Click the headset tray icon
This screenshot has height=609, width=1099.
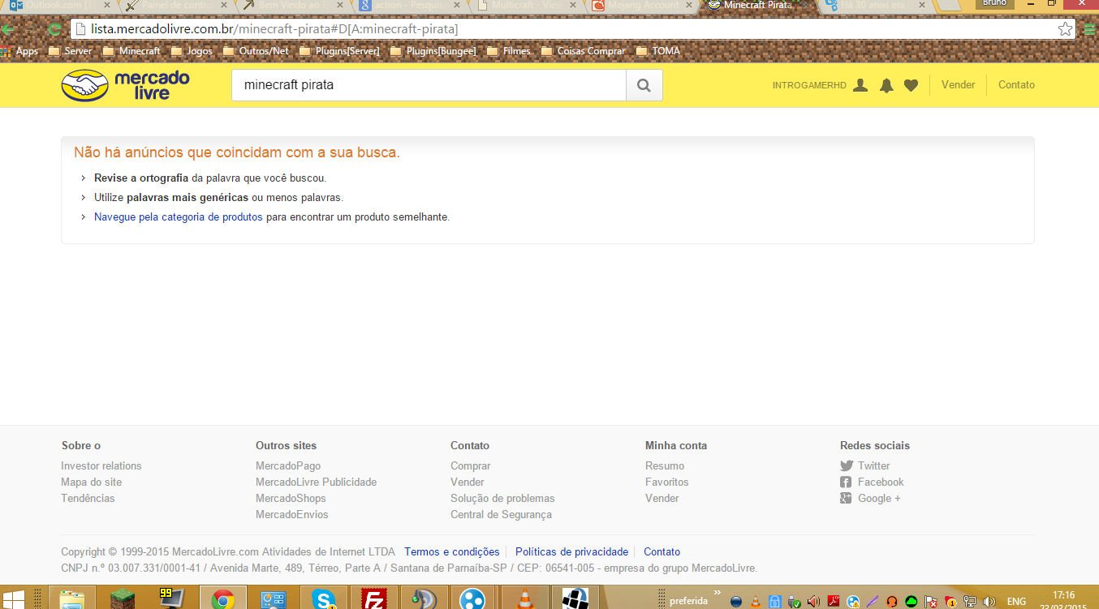(892, 602)
